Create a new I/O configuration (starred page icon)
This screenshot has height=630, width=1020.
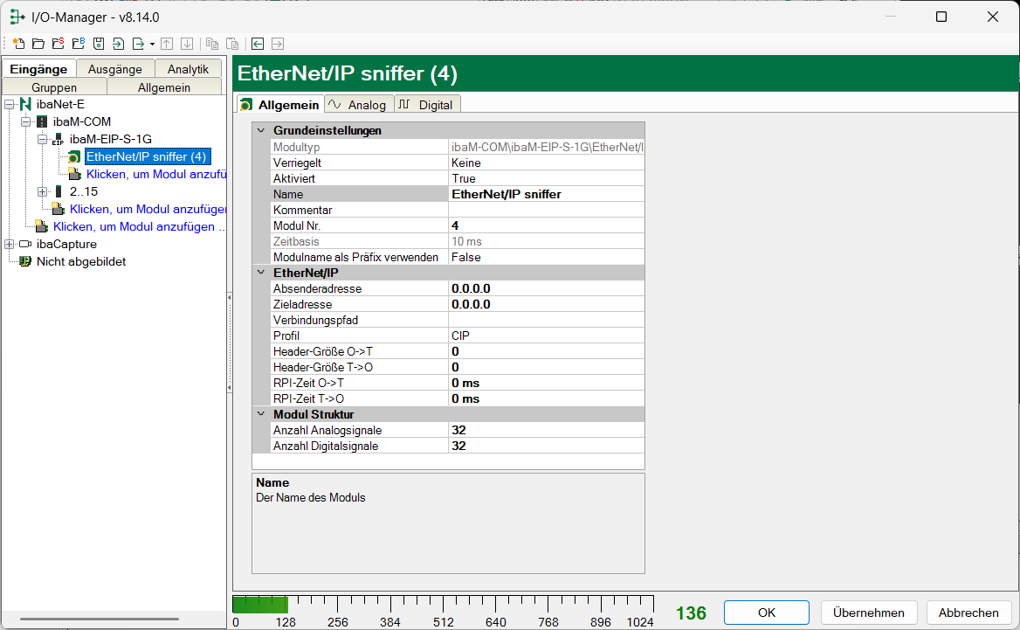click(18, 44)
